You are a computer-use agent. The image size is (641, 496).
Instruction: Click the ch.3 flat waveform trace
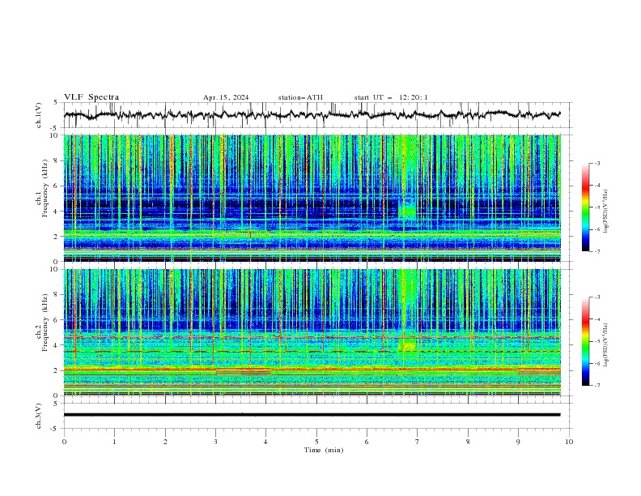coord(312,415)
